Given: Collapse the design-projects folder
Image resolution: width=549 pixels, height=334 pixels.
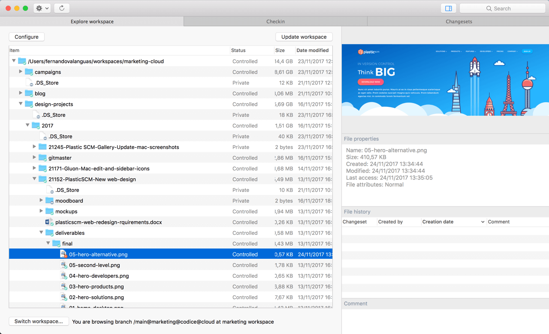Looking at the screenshot, I should (x=21, y=104).
